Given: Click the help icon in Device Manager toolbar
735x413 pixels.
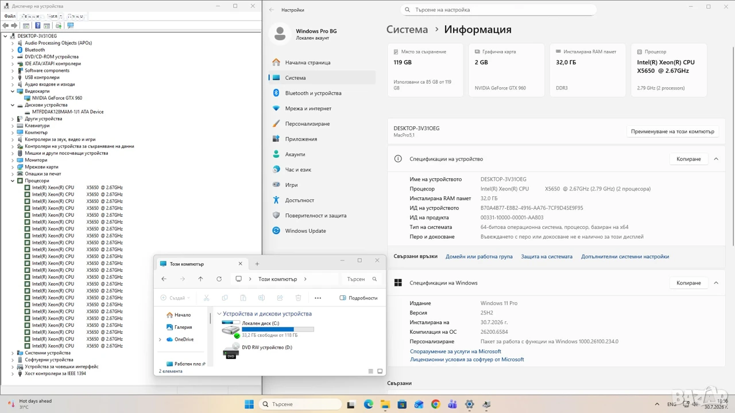Looking at the screenshot, I should [x=38, y=25].
